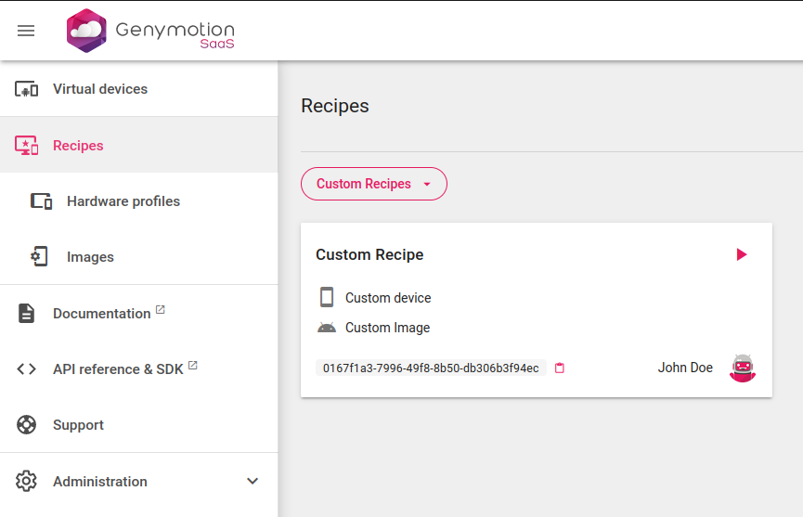Open the Custom Recipes dropdown
The width and height of the screenshot is (803, 517).
click(374, 184)
